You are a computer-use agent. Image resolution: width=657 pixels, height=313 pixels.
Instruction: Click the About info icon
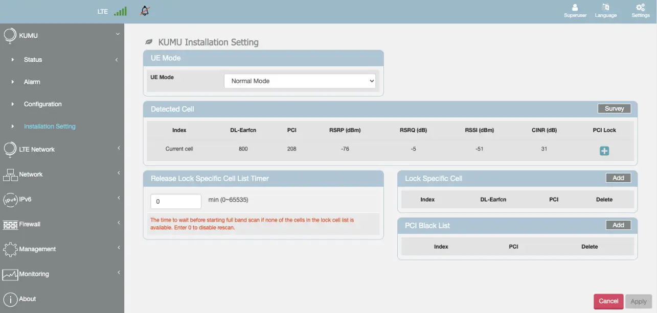tap(10, 299)
